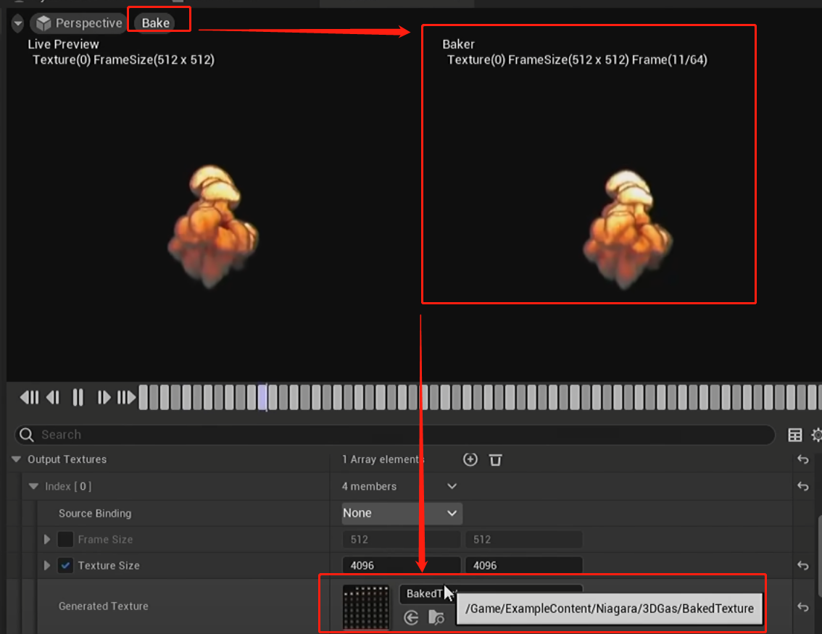The image size is (822, 634).
Task: Click the Texture Size first 4096 field
Action: point(401,565)
